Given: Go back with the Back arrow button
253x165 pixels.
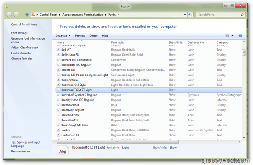Looking at the screenshot, I should (x=9, y=15).
